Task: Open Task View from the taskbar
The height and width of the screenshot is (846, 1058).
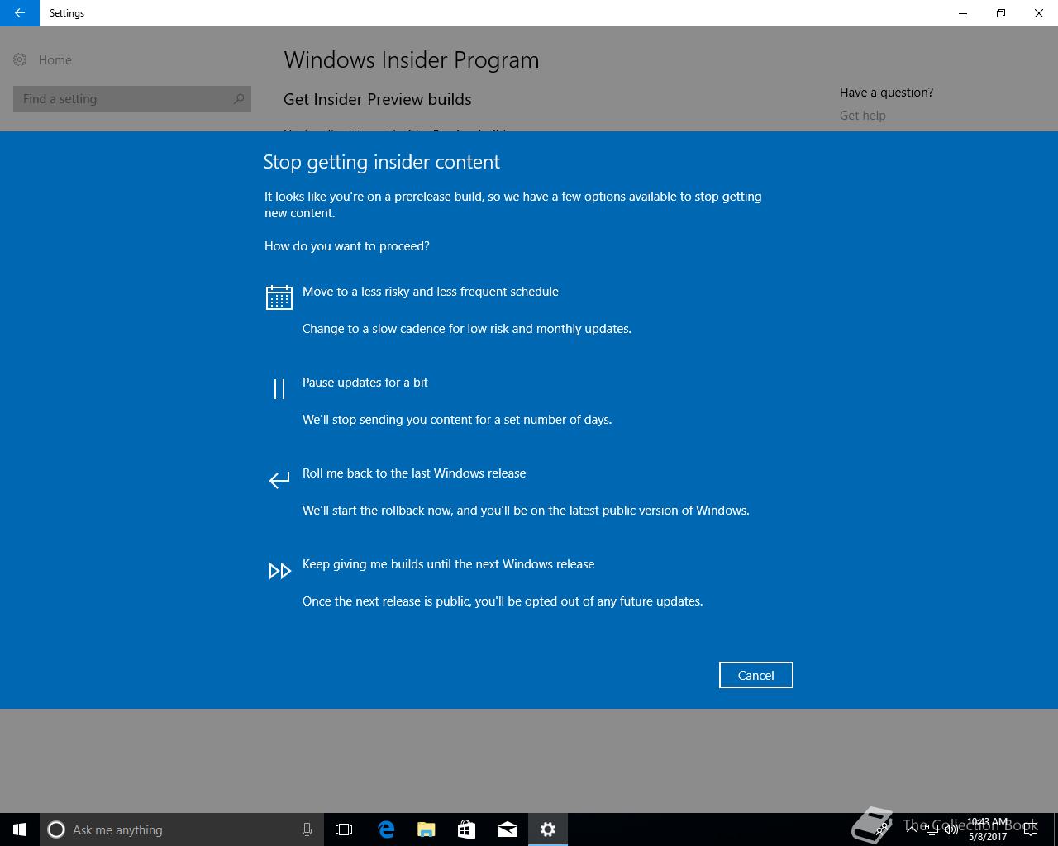Action: click(x=344, y=829)
